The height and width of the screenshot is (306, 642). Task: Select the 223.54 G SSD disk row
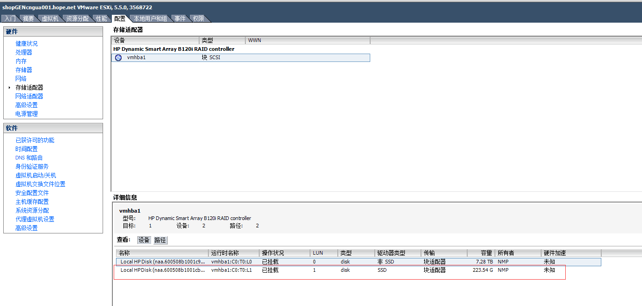[x=324, y=270]
